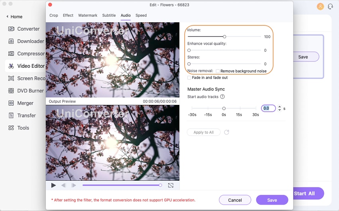Click the Master Audio Sync heading
The height and width of the screenshot is (211, 339).
point(206,89)
